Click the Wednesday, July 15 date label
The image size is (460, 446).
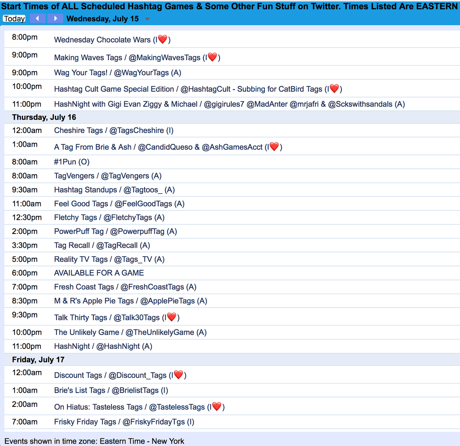tap(103, 19)
